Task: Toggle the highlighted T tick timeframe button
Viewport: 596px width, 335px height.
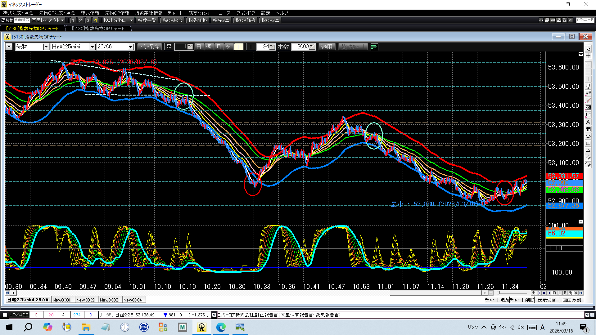Action: click(239, 47)
